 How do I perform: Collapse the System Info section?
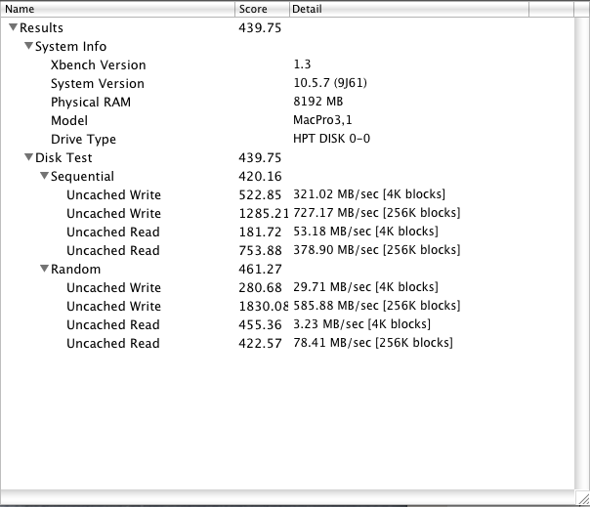click(28, 46)
